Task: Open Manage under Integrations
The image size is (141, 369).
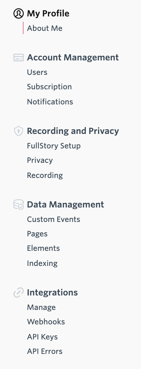Action: [41, 307]
